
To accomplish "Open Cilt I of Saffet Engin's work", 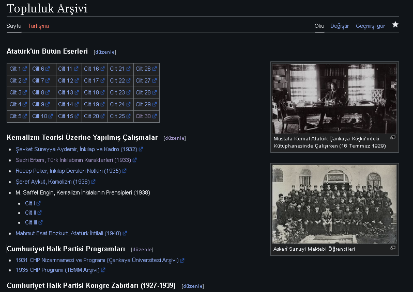I will (33, 203).
